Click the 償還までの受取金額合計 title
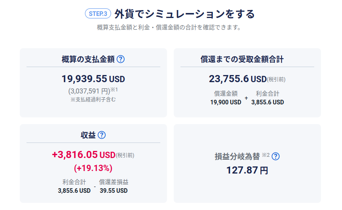The height and width of the screenshot is (210, 342). (247, 59)
